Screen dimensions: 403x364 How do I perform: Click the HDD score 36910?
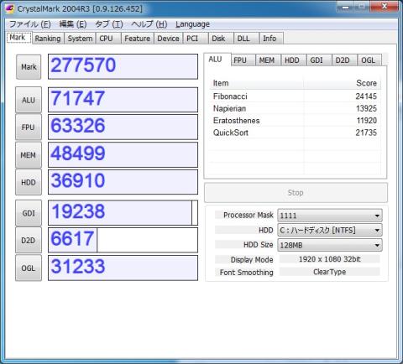click(x=123, y=182)
